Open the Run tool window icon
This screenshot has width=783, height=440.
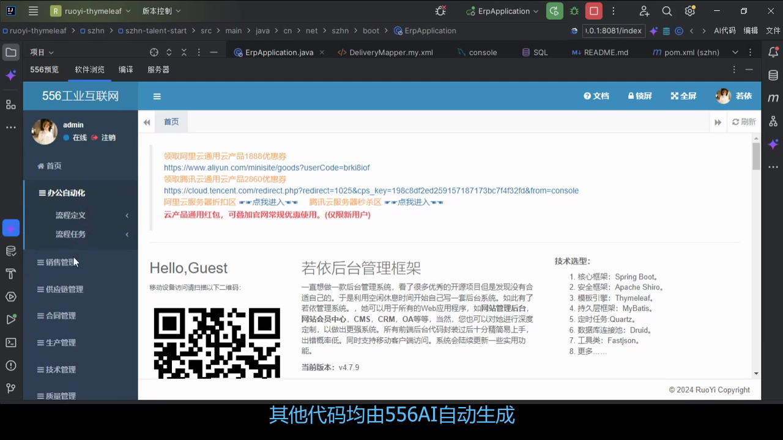(x=11, y=320)
